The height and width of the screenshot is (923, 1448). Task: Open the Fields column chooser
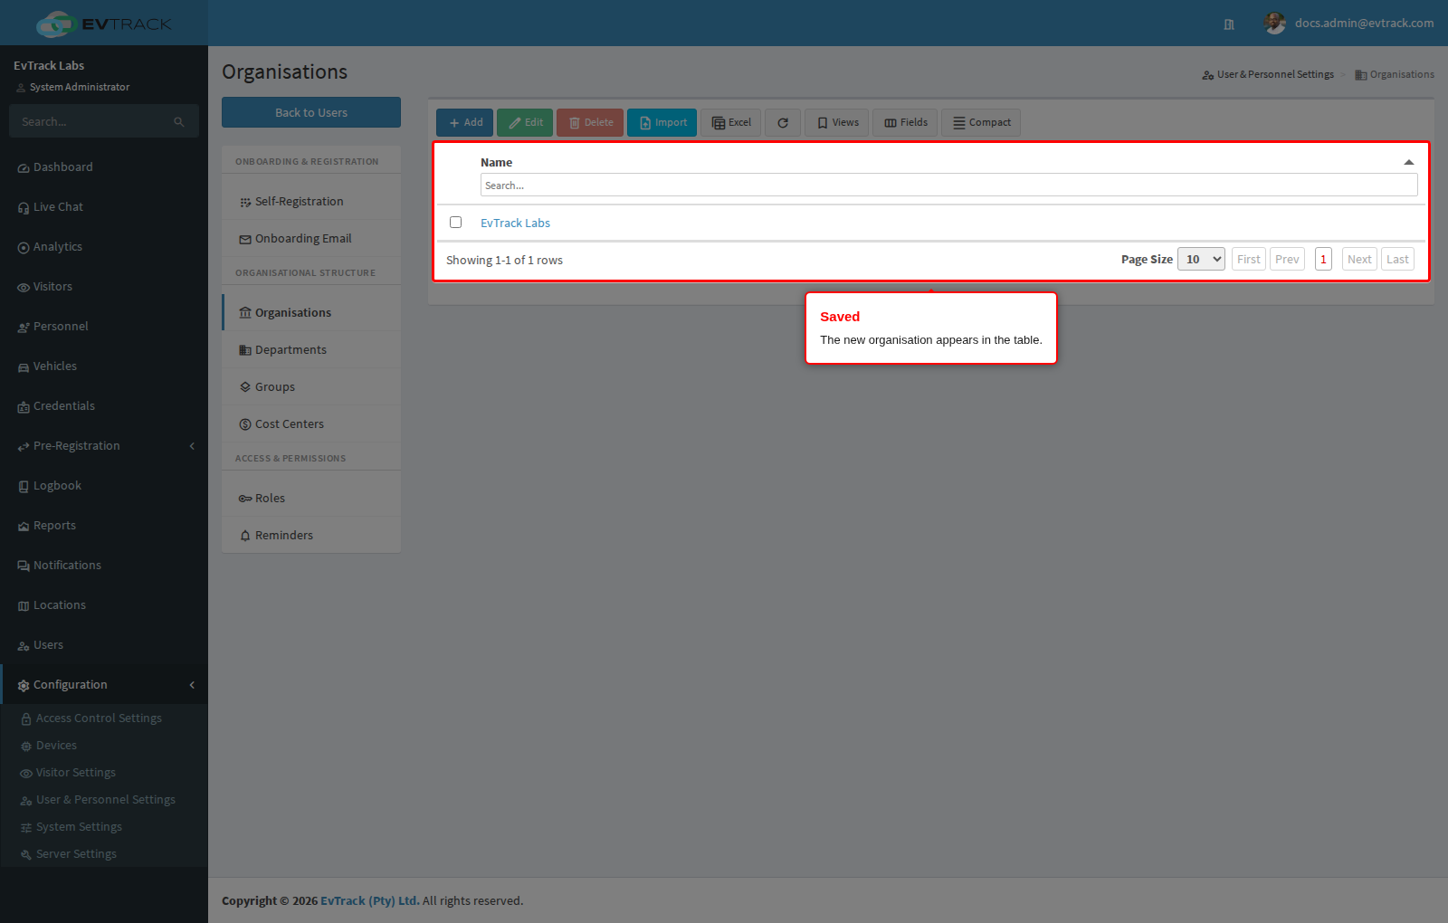coord(905,123)
